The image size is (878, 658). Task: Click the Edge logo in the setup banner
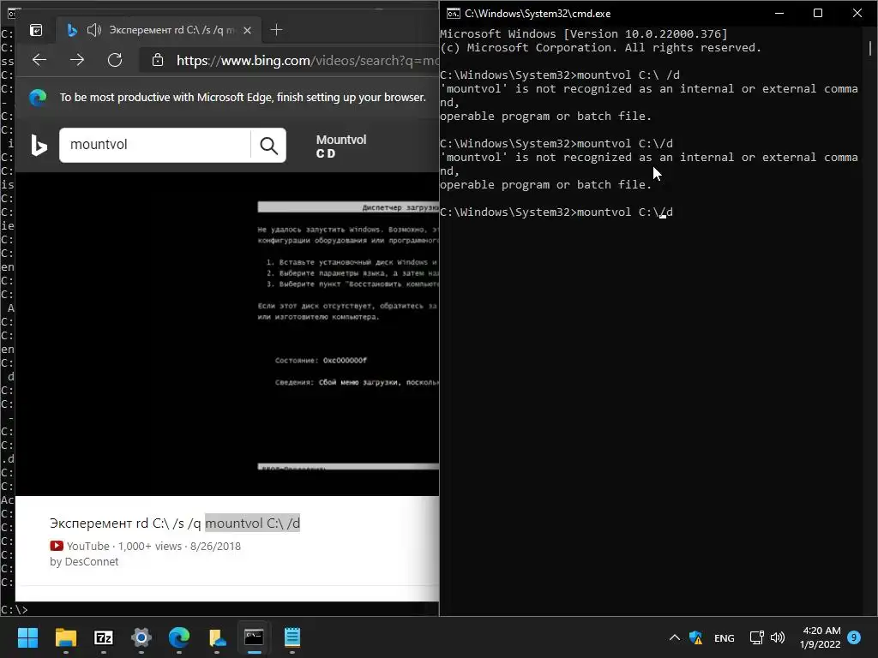tap(38, 98)
